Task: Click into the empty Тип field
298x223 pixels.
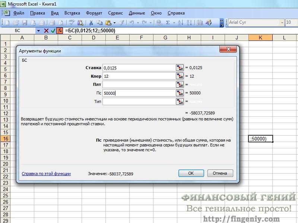Action: coord(139,101)
